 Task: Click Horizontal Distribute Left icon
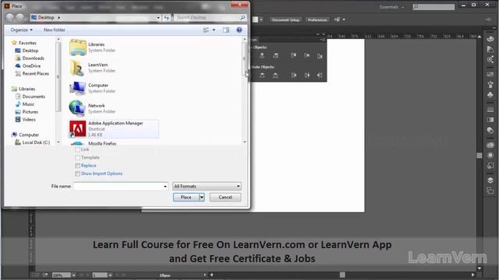coord(293,75)
